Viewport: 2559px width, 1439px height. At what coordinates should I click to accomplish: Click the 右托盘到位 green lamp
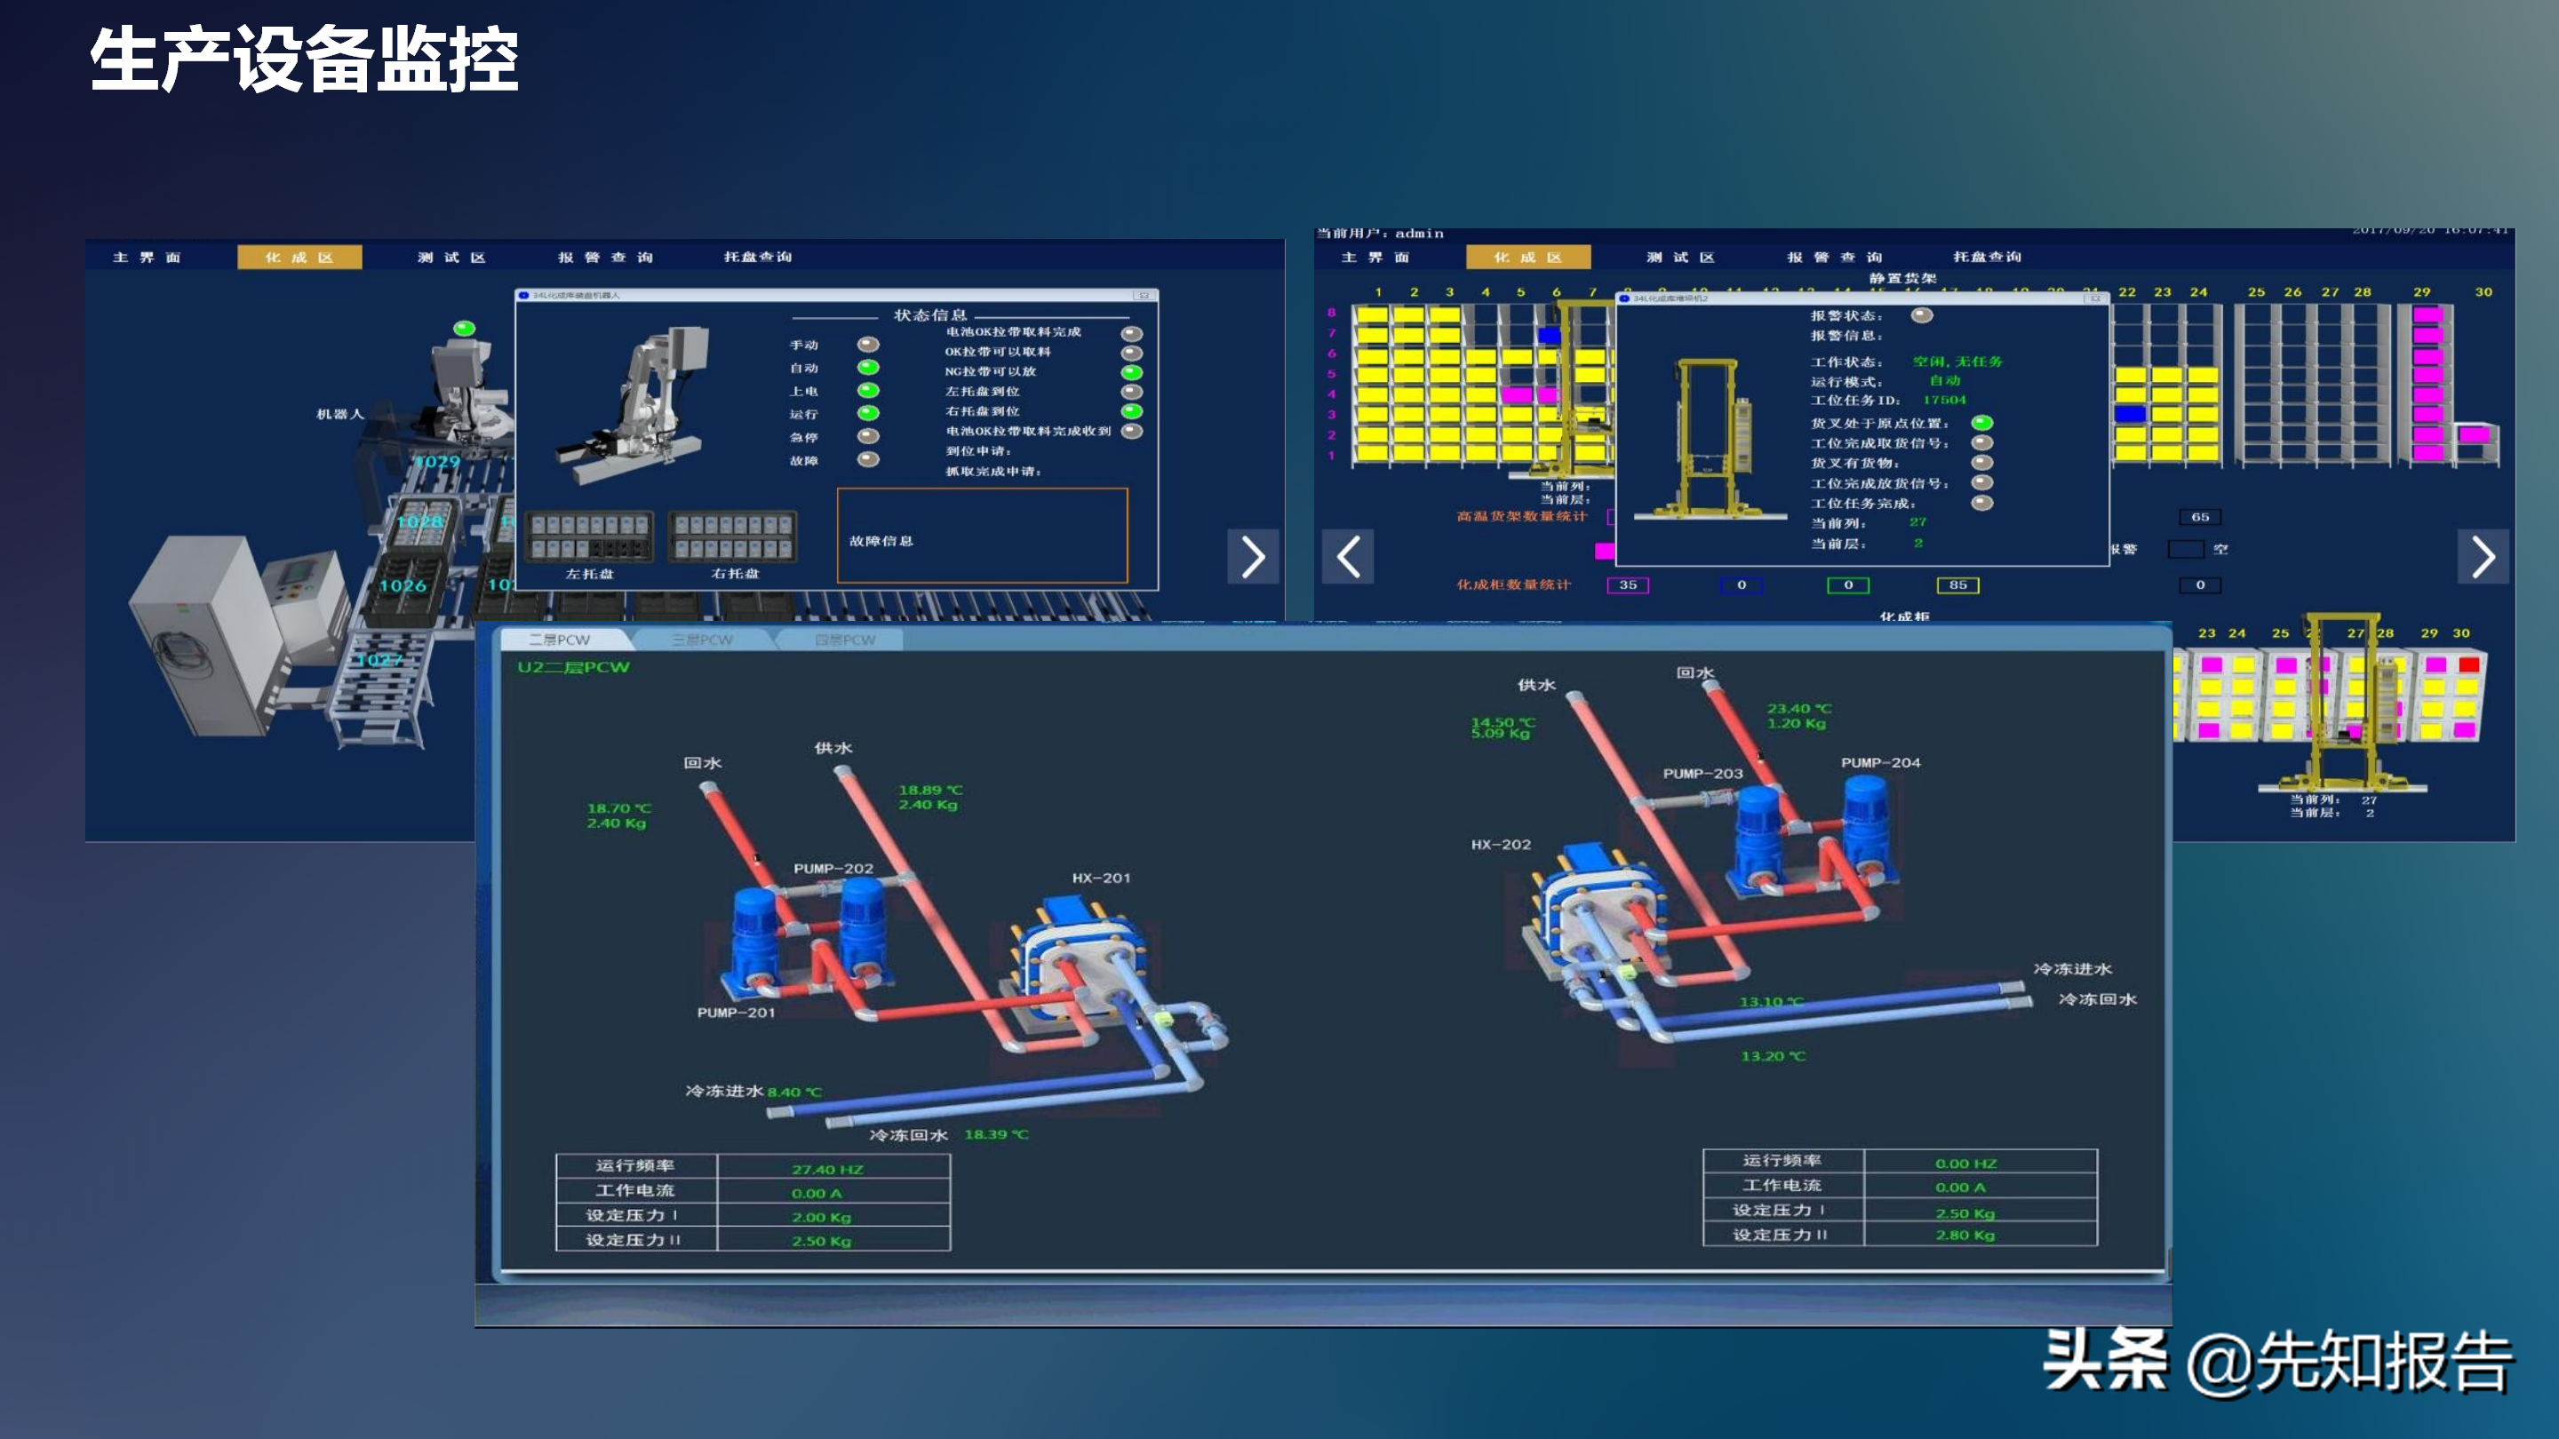tap(1131, 411)
